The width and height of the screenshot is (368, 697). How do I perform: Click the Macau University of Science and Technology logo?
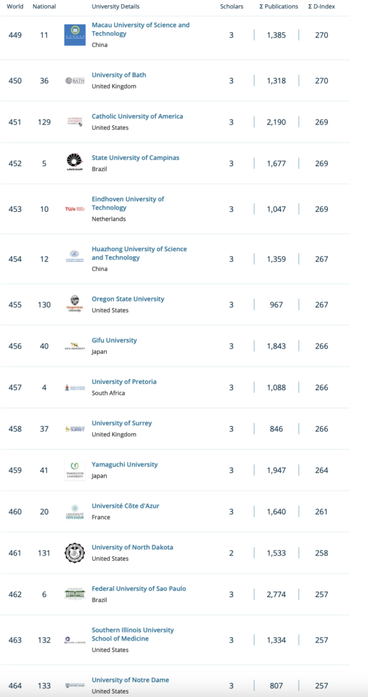(75, 35)
